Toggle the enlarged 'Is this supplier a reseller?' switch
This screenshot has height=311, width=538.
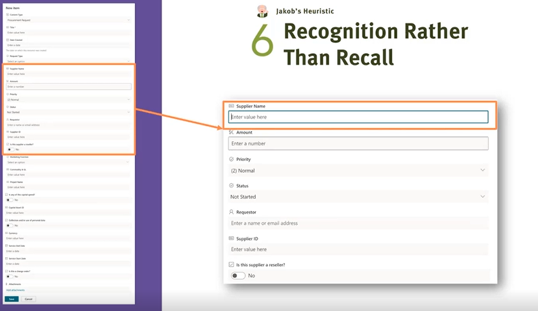point(238,276)
